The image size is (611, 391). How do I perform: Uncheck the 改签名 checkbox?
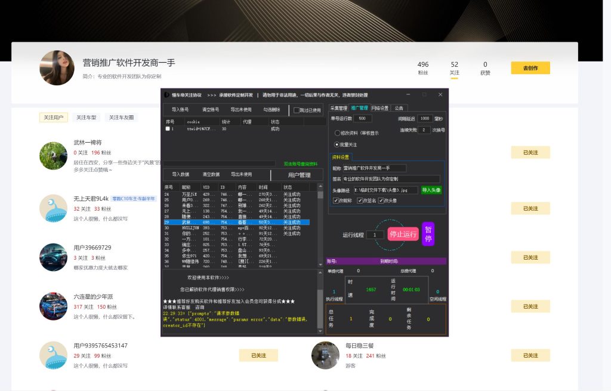click(x=359, y=201)
